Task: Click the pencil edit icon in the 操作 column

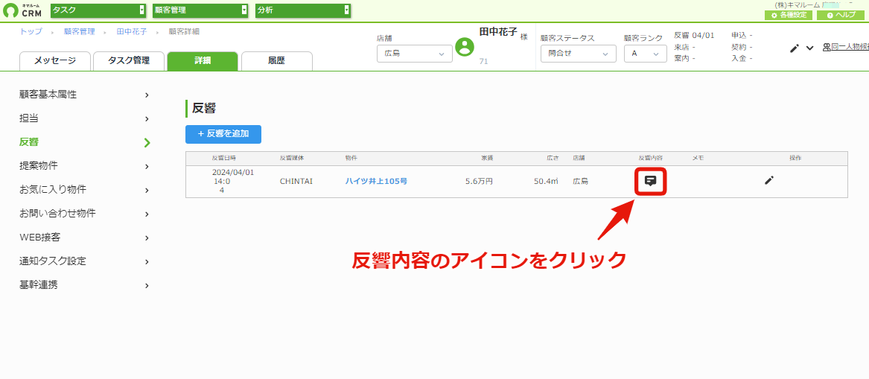Action: 768,180
